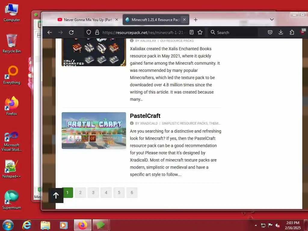Open the PastelCraft title link
Viewport: 308px width, 231px height.
tap(145, 116)
